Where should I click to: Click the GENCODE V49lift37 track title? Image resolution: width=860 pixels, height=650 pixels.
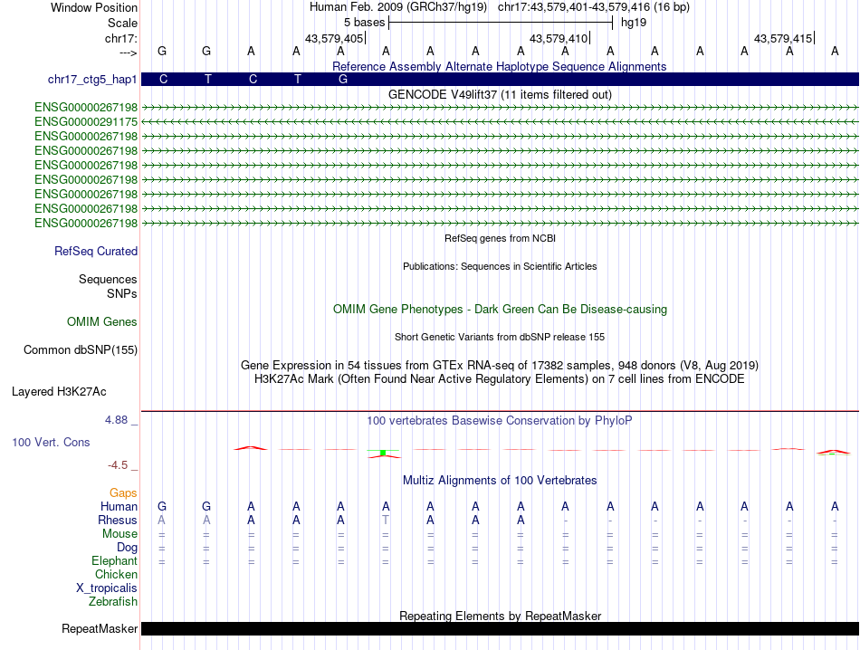500,94
